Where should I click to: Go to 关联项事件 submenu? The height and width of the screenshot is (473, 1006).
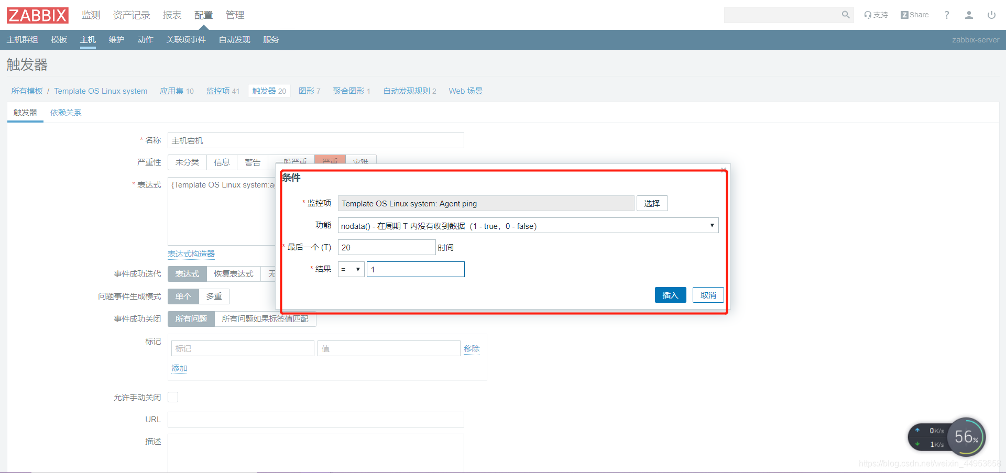click(186, 40)
